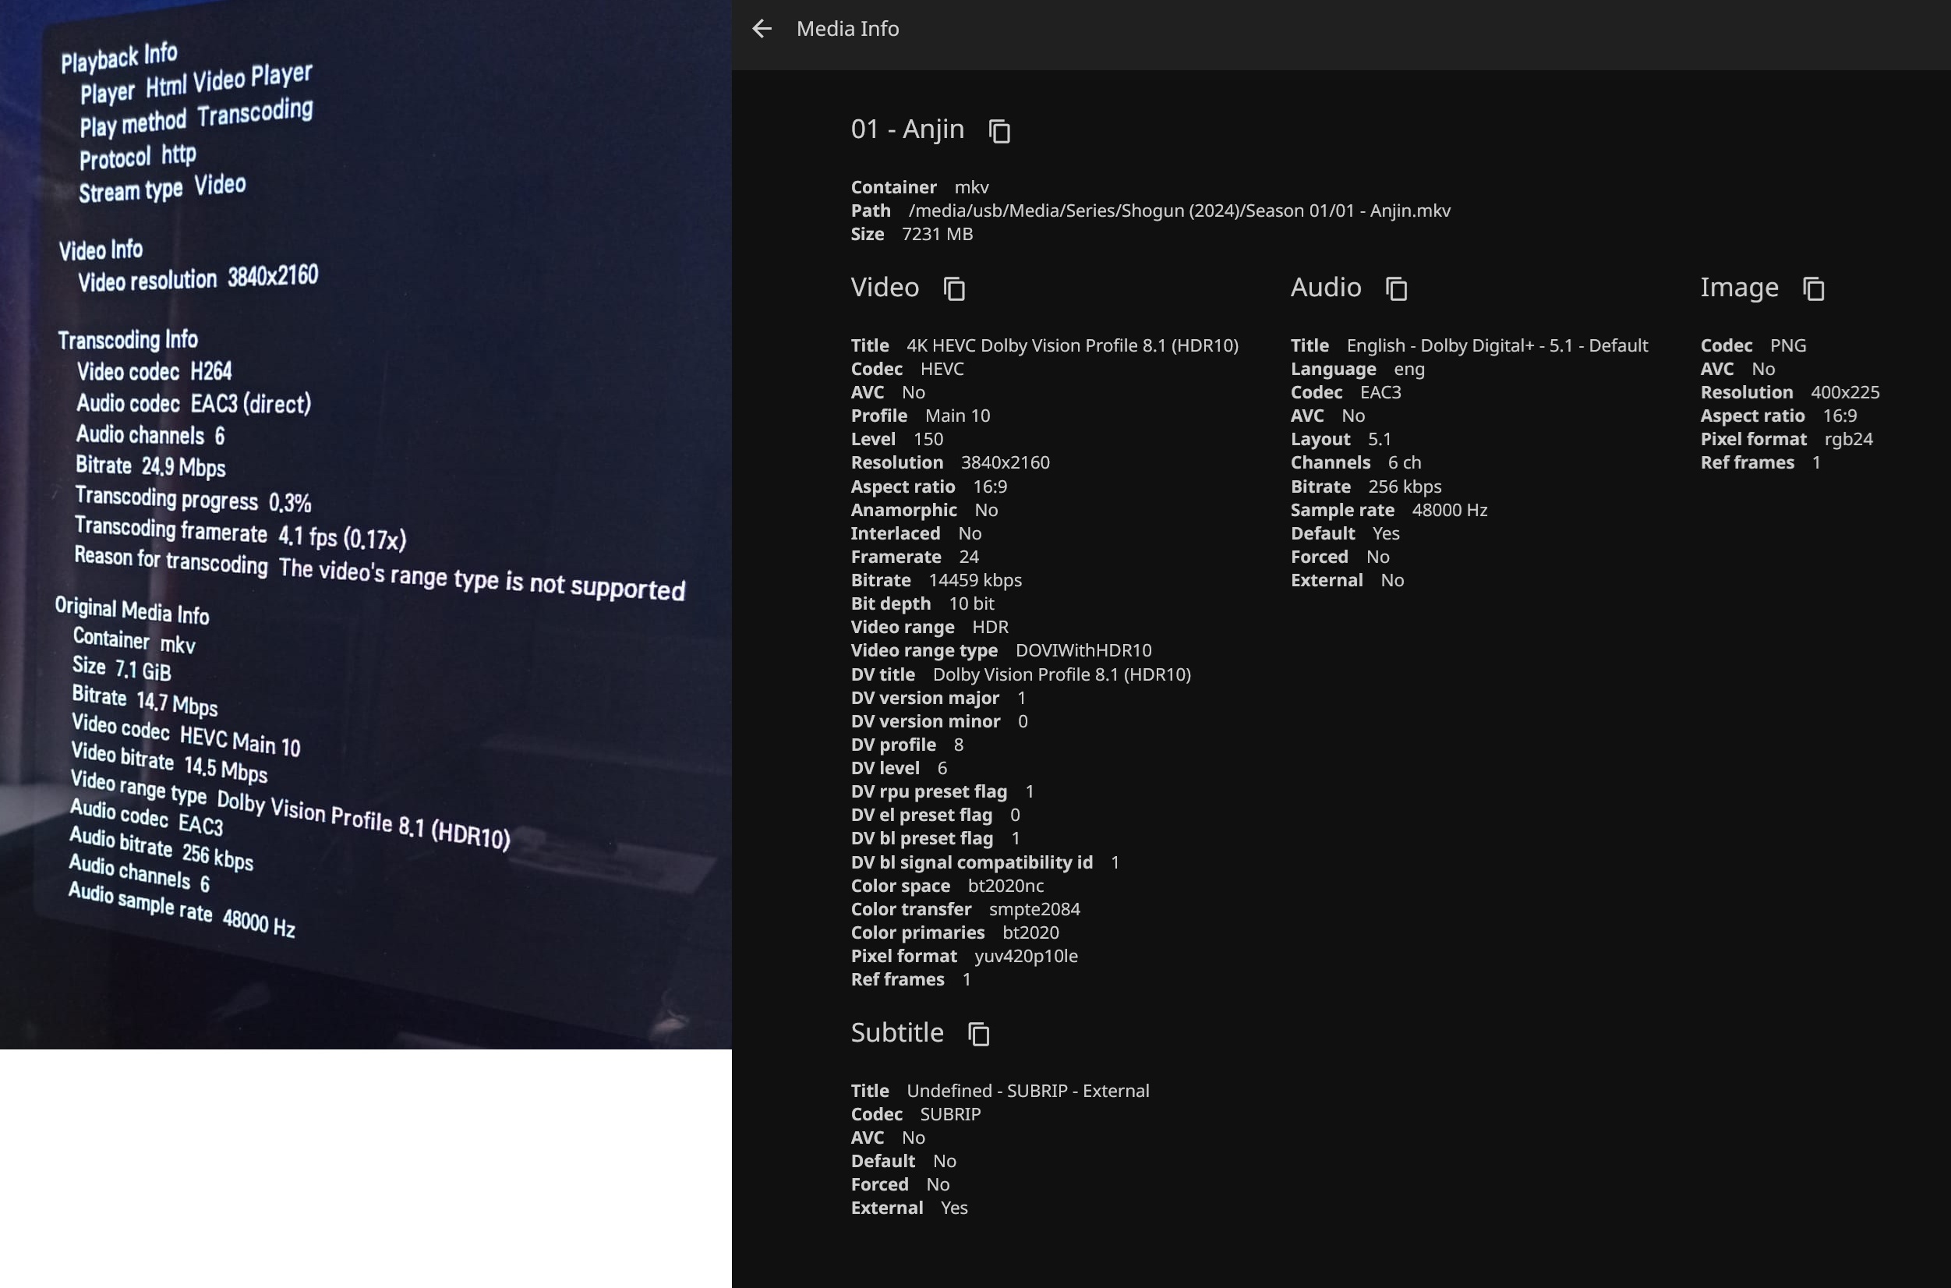The width and height of the screenshot is (1951, 1288).
Task: Click the Video section heading
Action: [x=884, y=288]
